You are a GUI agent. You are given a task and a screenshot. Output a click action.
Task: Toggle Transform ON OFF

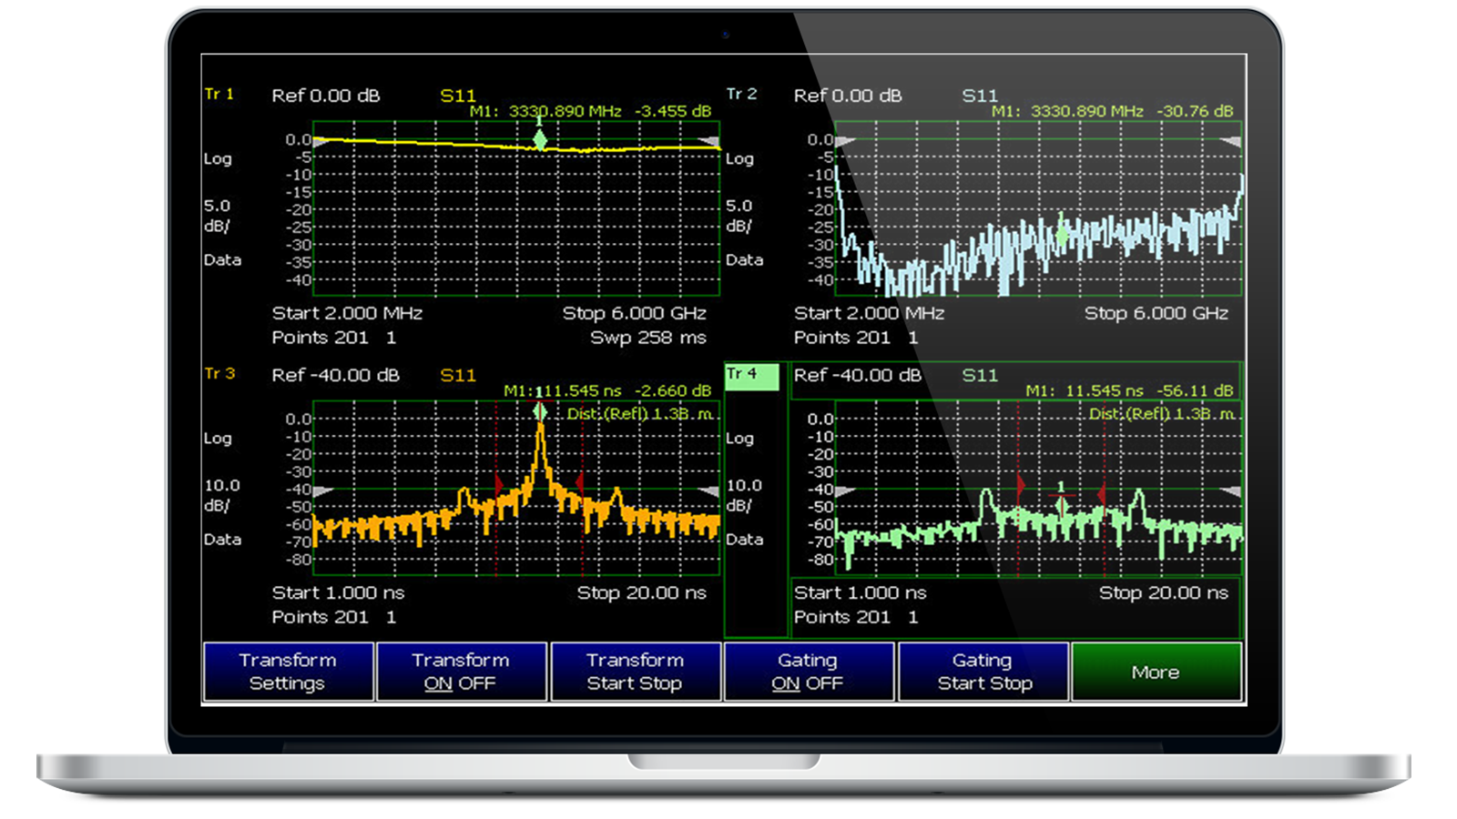461,672
